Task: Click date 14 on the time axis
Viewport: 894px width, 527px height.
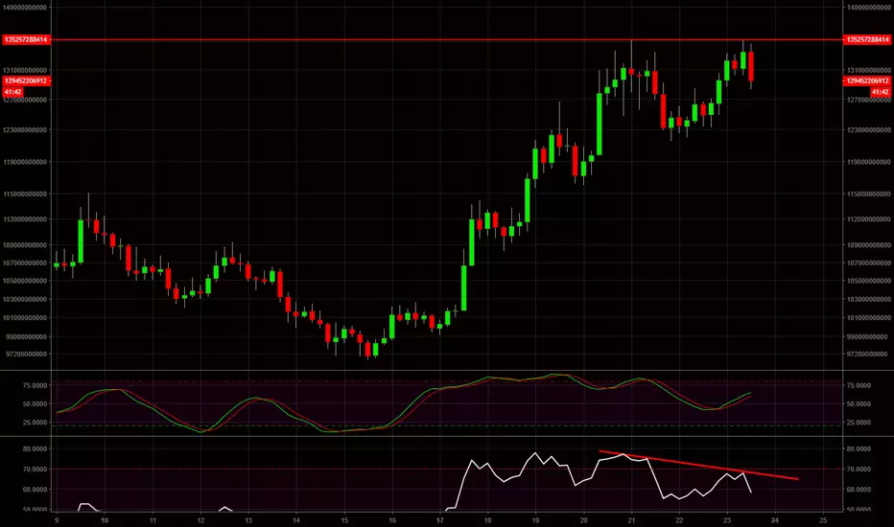Action: click(295, 520)
